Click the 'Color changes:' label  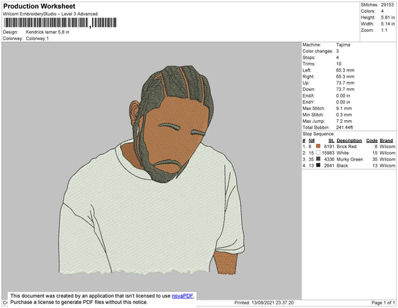coord(318,51)
